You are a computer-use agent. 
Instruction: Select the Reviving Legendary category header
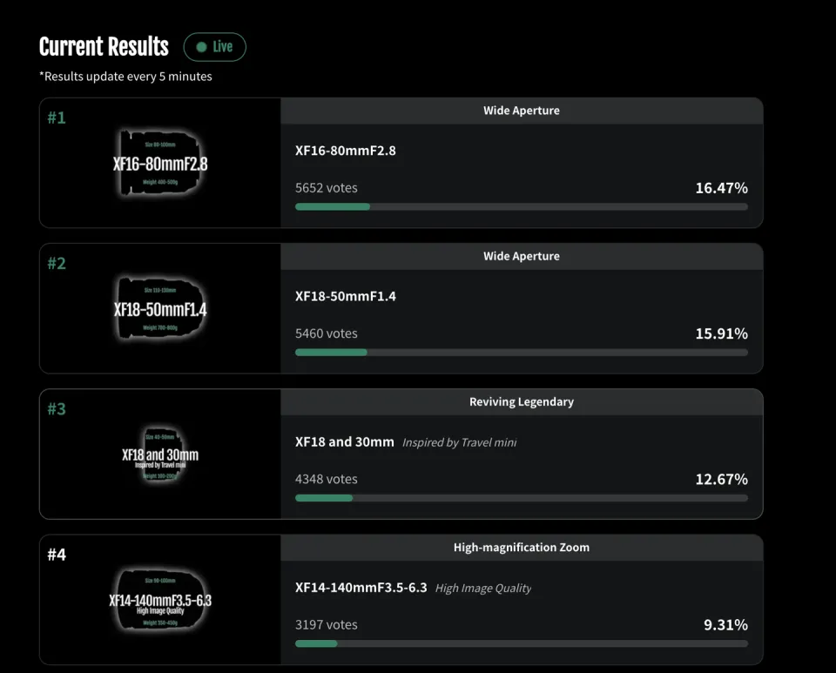tap(521, 402)
